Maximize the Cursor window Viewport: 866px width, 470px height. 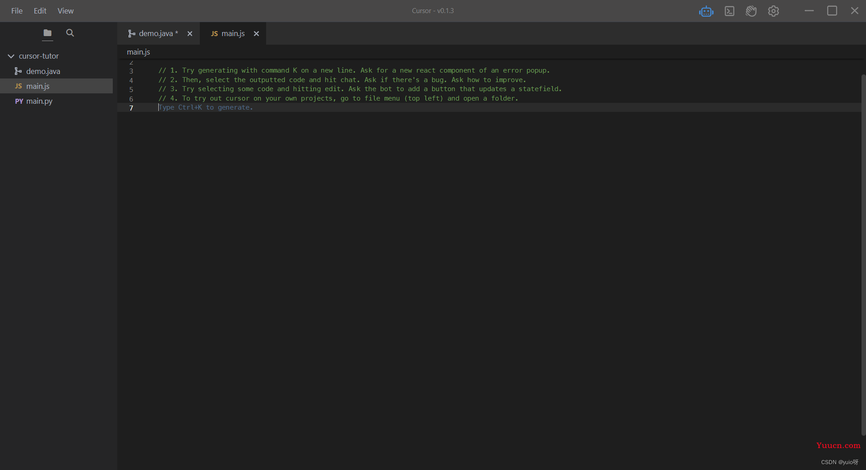832,11
